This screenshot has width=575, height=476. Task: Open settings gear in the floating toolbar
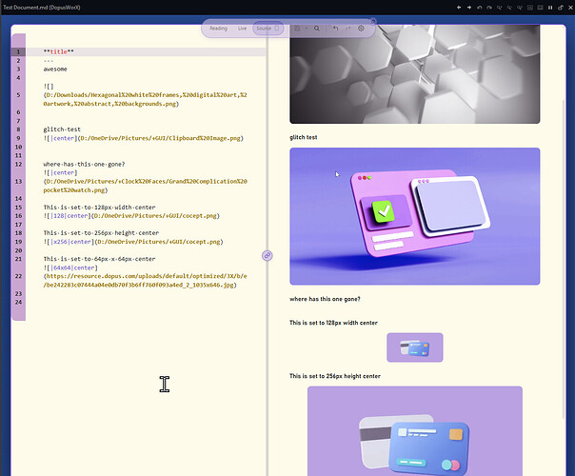click(361, 29)
